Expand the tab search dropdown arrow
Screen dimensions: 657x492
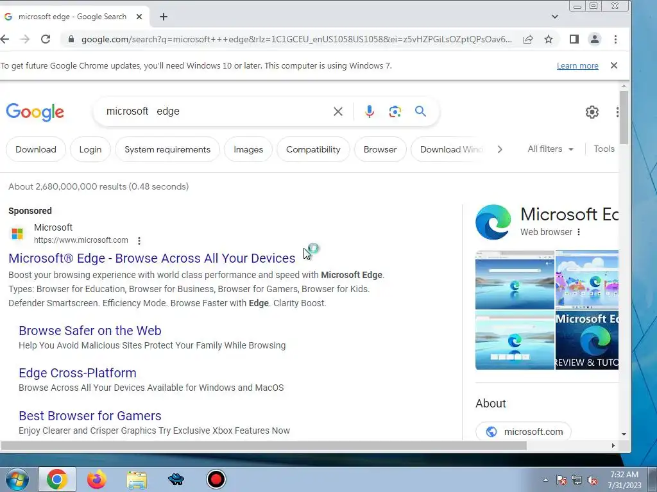click(x=555, y=17)
